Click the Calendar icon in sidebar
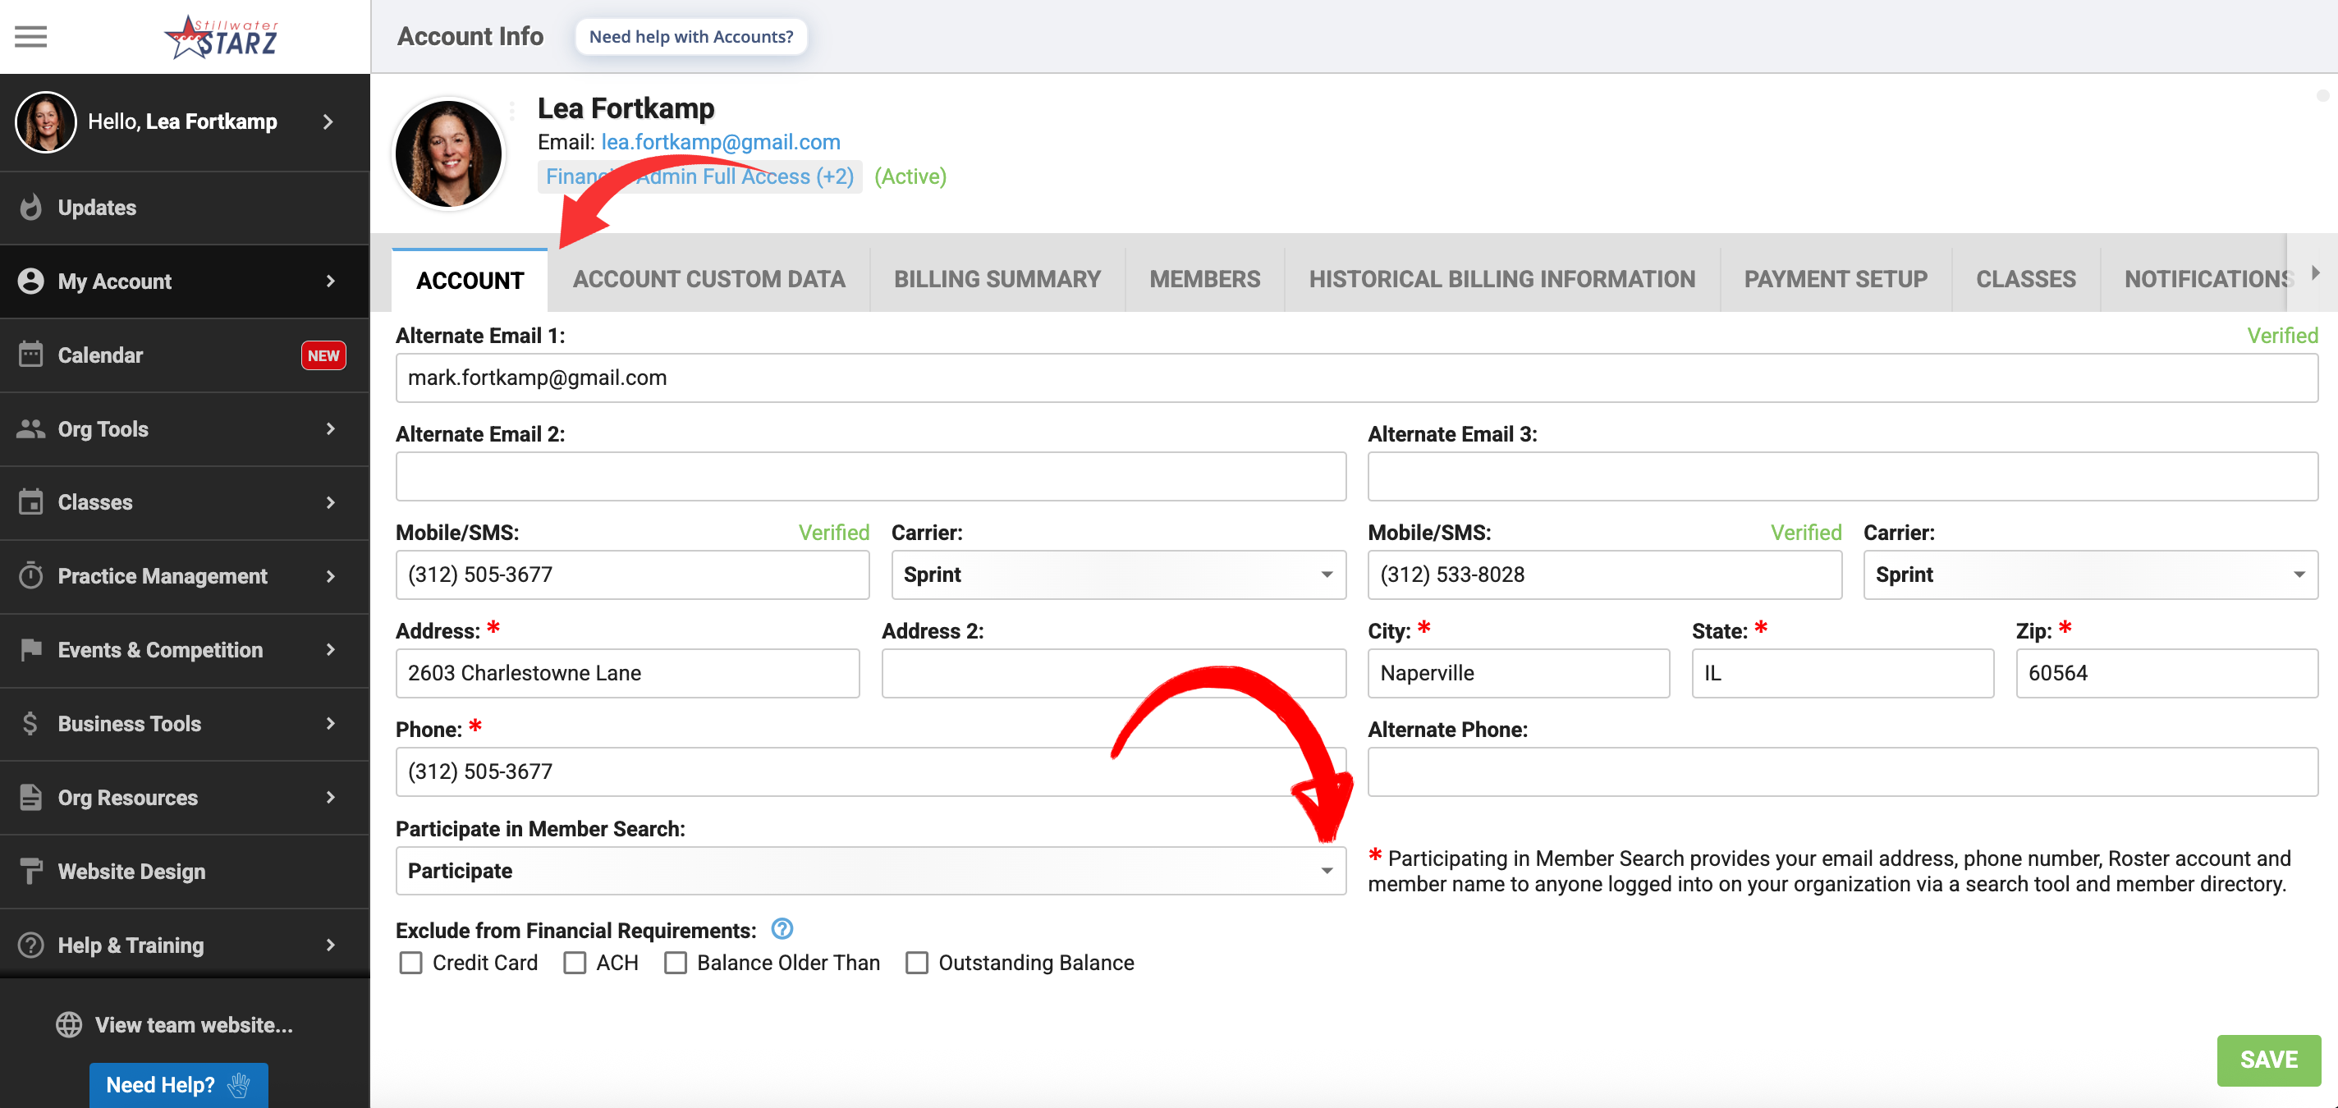2338x1108 pixels. (31, 354)
